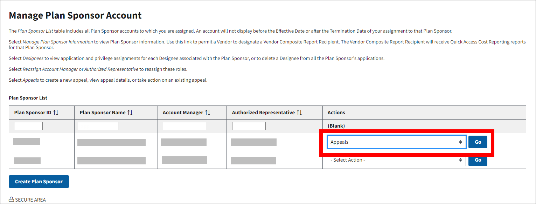Select second row's redacted Plan Sponsor Name cell

coord(111,161)
